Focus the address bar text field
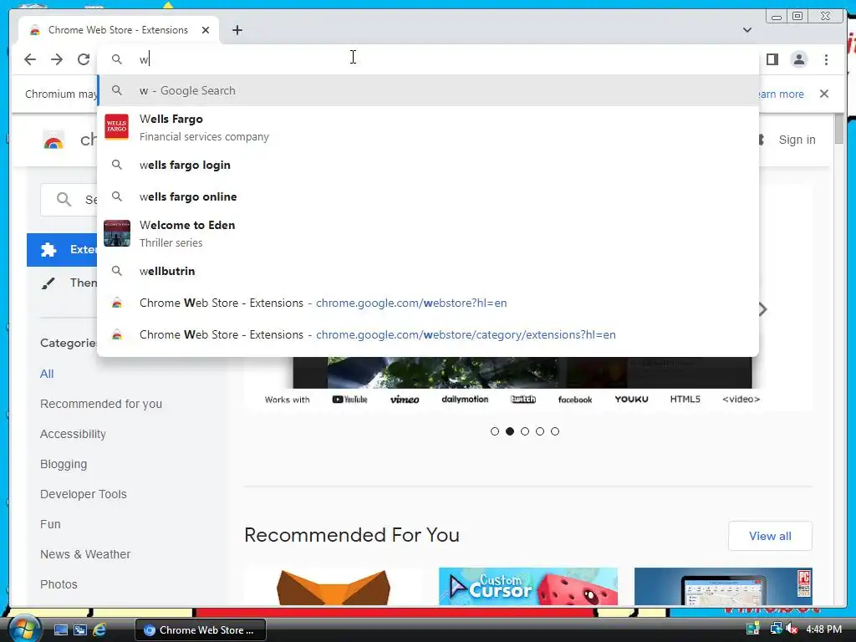 pyautogui.click(x=428, y=59)
